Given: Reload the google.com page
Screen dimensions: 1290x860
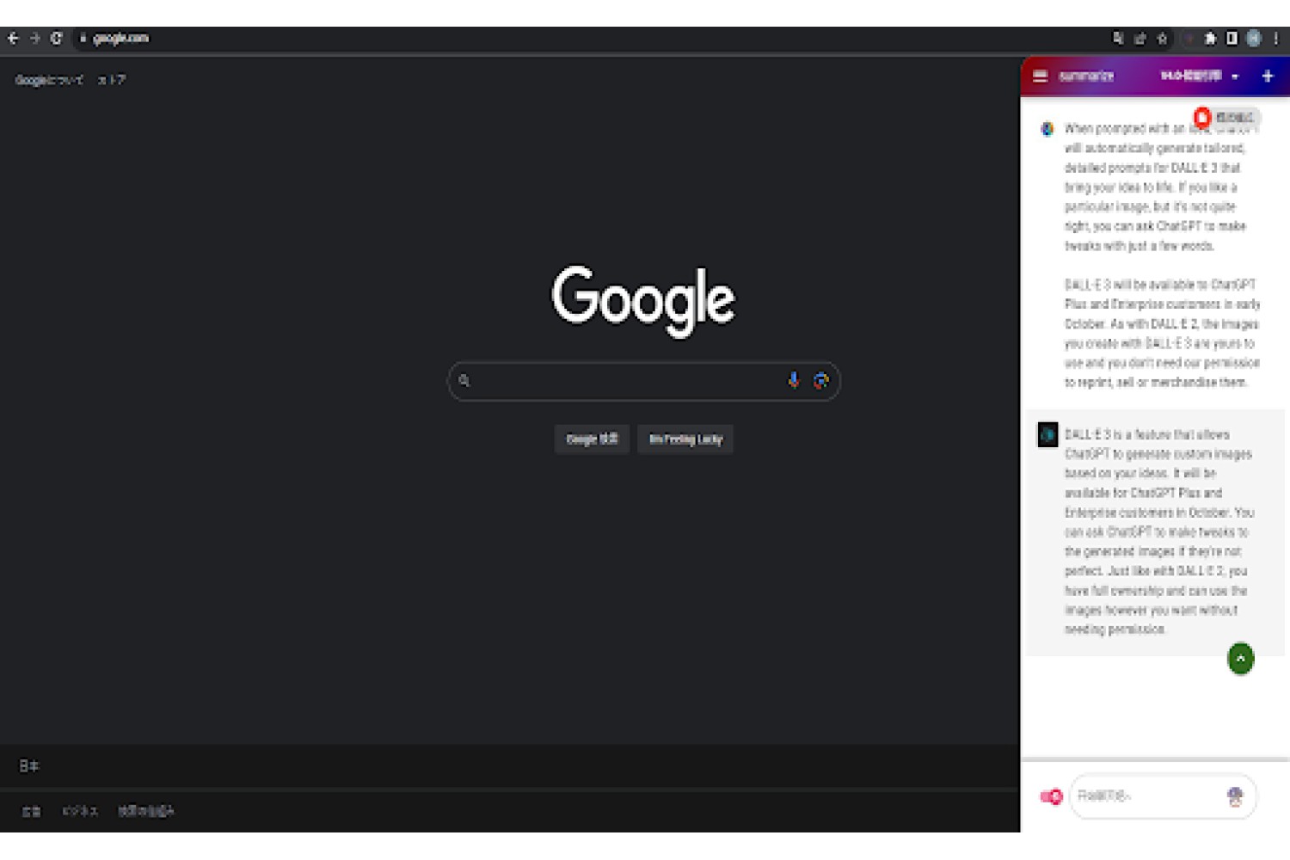Looking at the screenshot, I should point(57,38).
